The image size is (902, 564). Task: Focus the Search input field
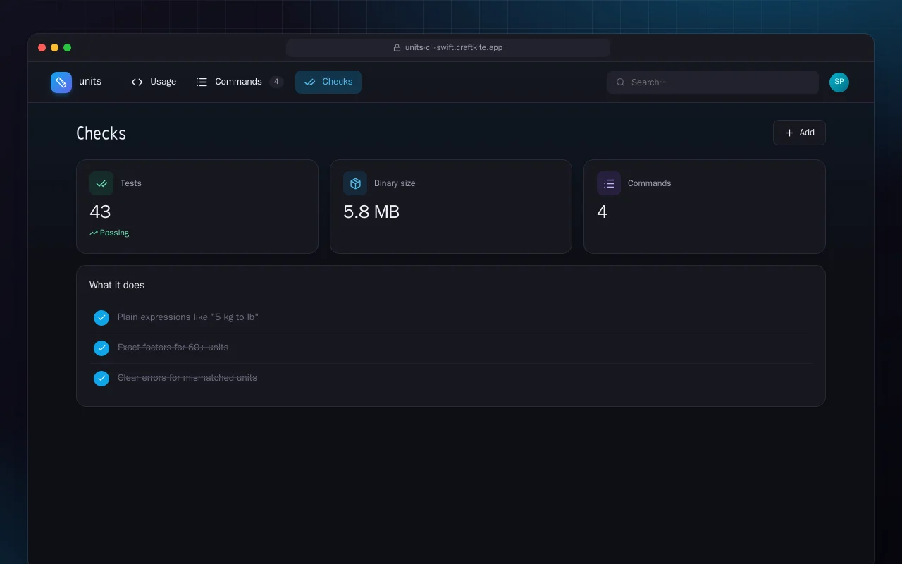[713, 82]
